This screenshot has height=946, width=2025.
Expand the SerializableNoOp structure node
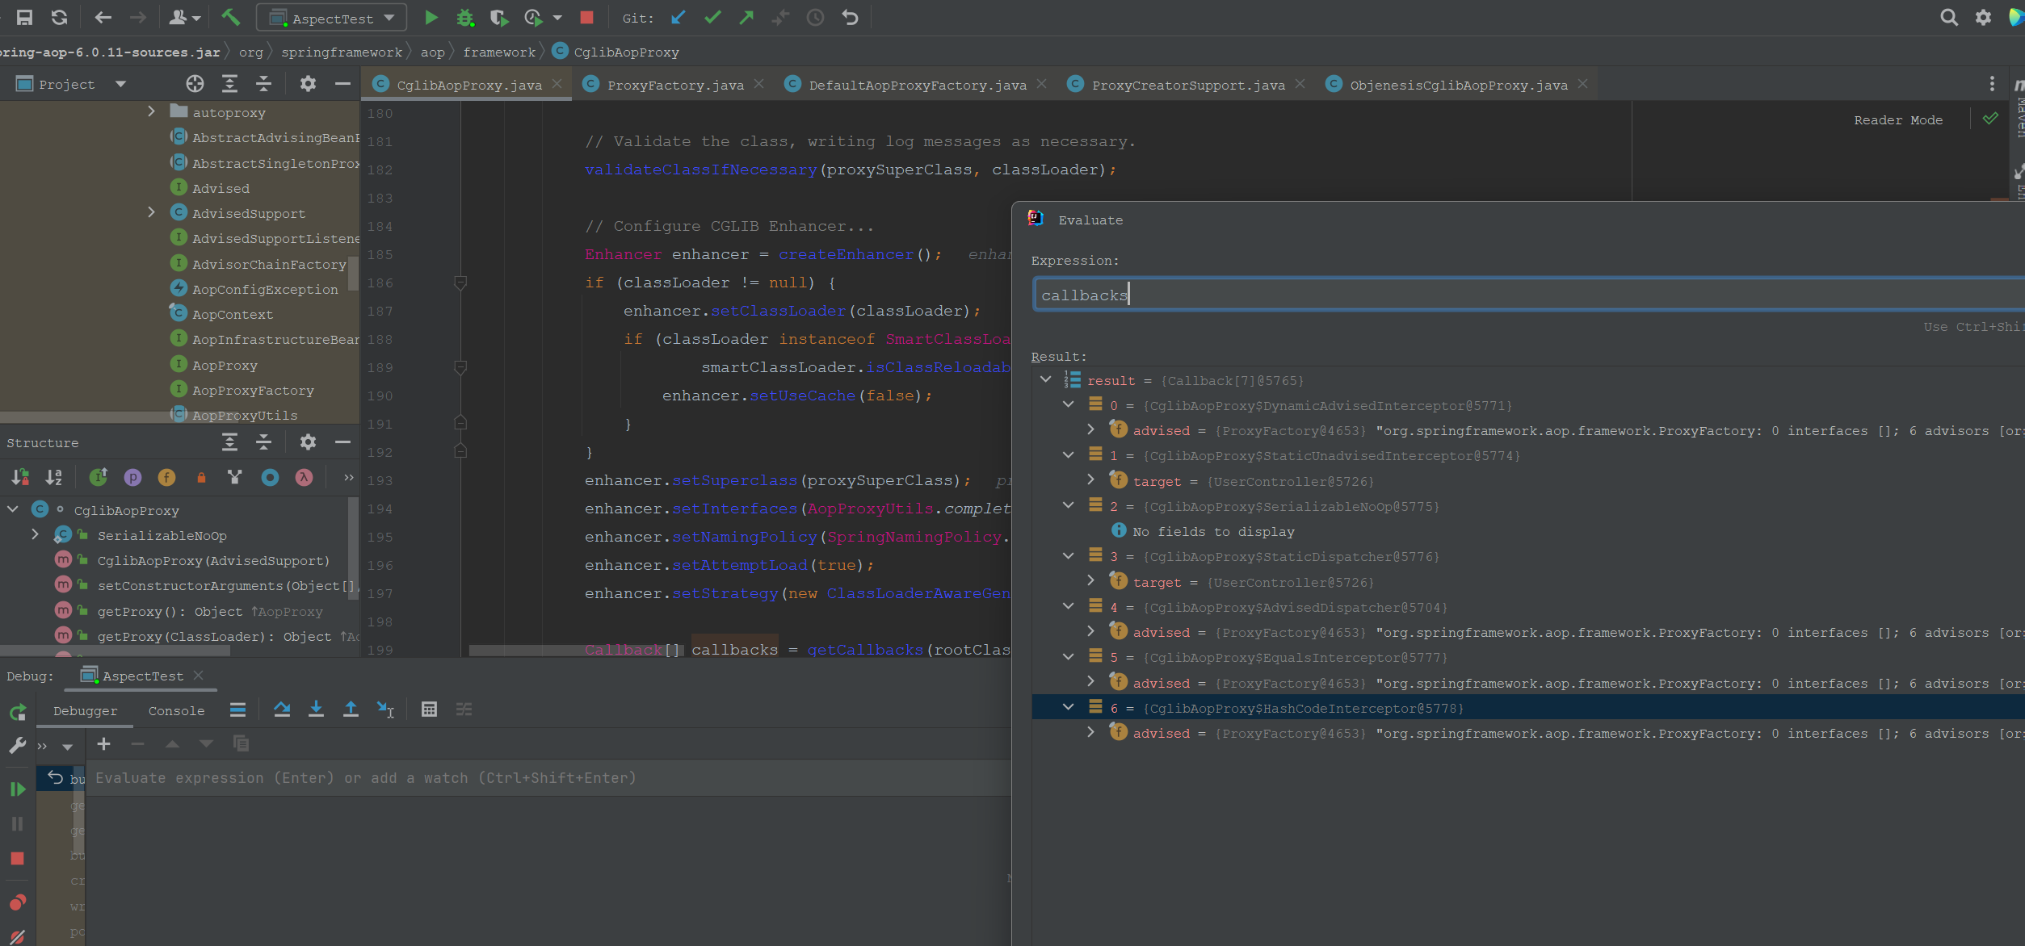coord(35,534)
